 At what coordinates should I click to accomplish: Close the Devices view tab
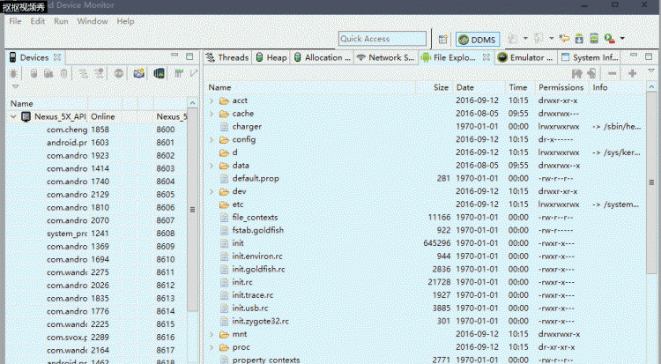57,57
